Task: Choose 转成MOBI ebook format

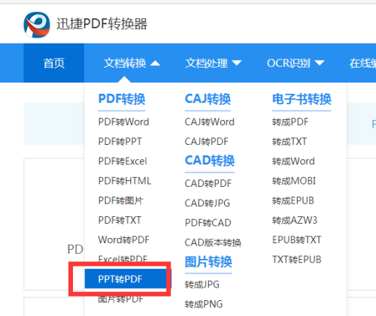Action: (294, 181)
